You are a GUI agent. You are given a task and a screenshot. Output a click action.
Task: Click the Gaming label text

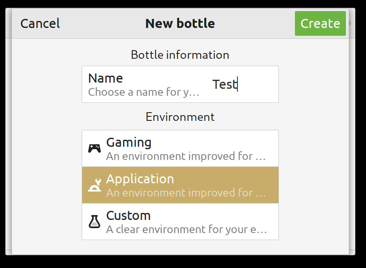129,142
